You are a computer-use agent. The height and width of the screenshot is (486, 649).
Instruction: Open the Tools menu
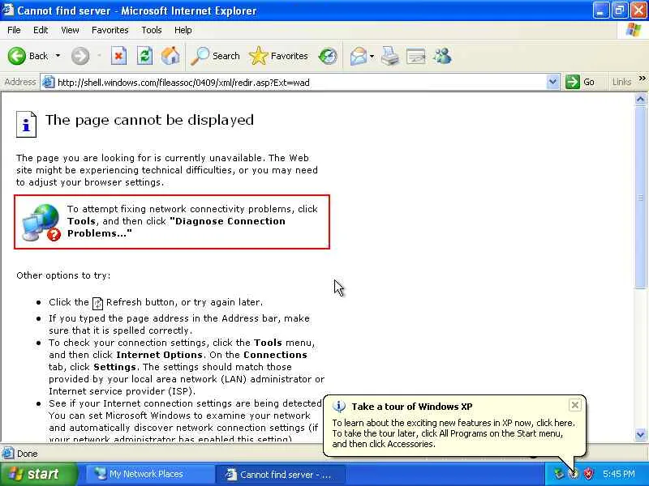tap(152, 30)
